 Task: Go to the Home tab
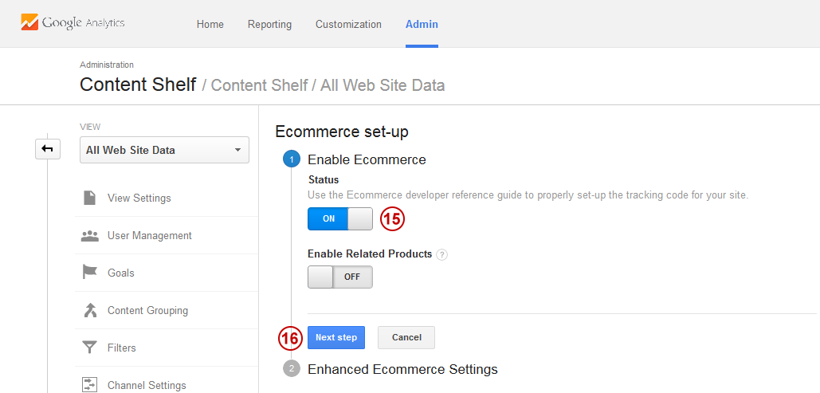[x=210, y=24]
